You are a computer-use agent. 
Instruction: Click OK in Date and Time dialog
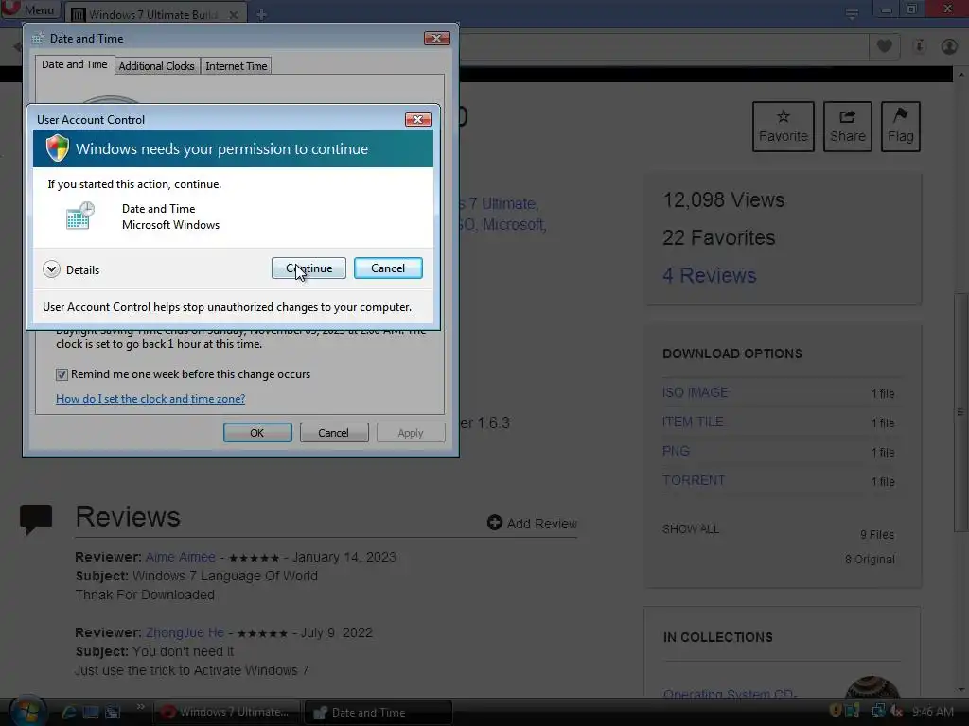tap(257, 433)
